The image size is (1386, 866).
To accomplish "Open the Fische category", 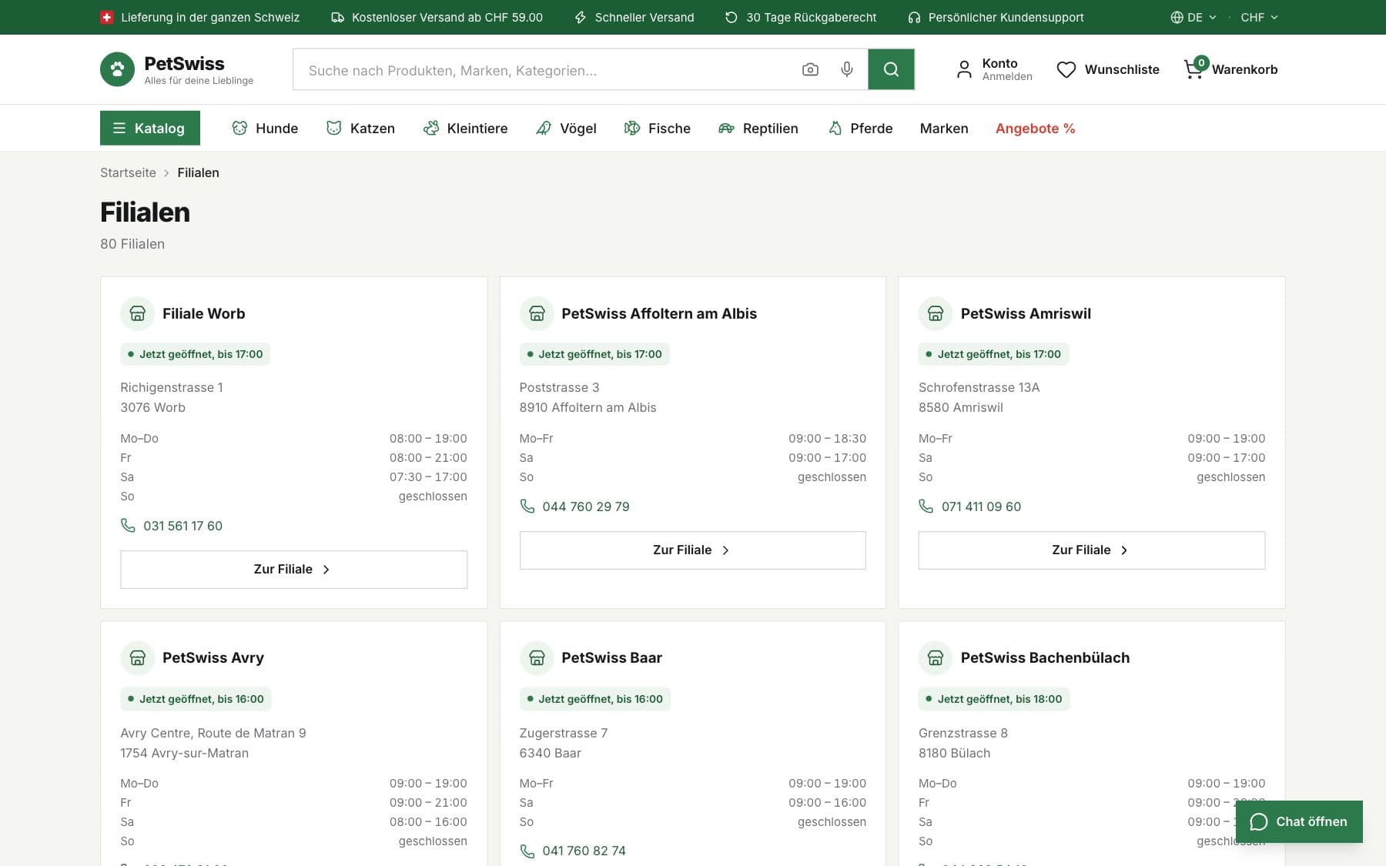I will pyautogui.click(x=657, y=129).
